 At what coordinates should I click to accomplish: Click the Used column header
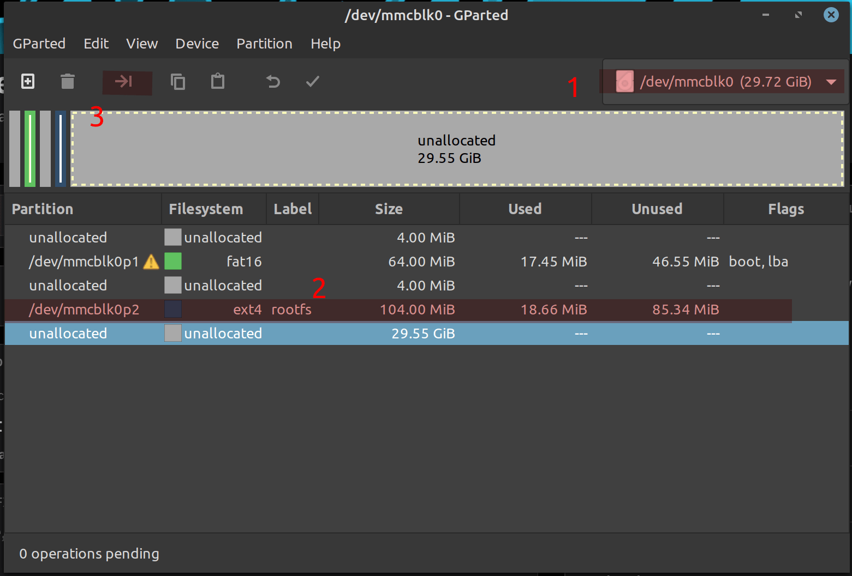526,209
